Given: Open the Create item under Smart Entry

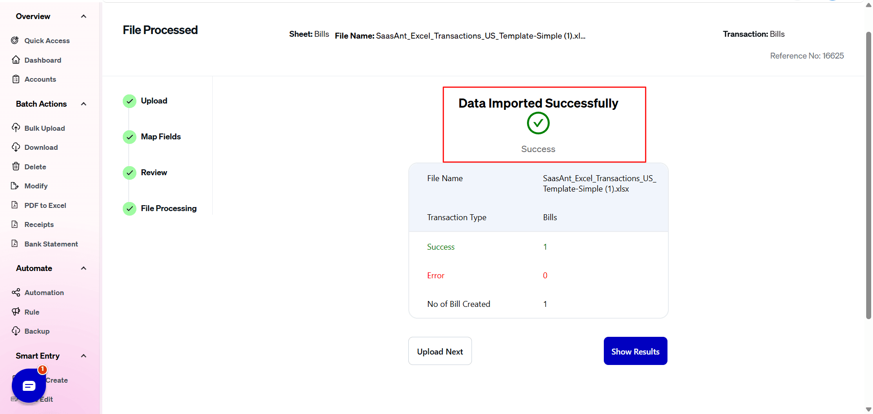Looking at the screenshot, I should (57, 380).
